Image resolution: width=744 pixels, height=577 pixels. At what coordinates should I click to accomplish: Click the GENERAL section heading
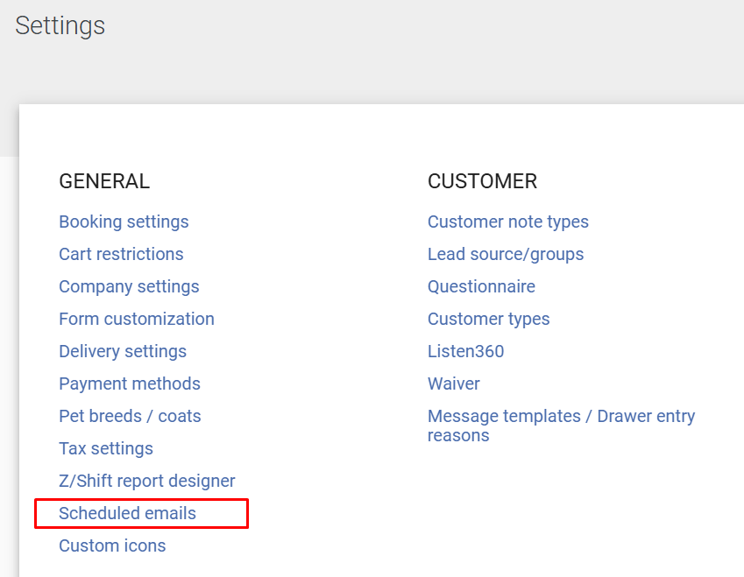(104, 181)
